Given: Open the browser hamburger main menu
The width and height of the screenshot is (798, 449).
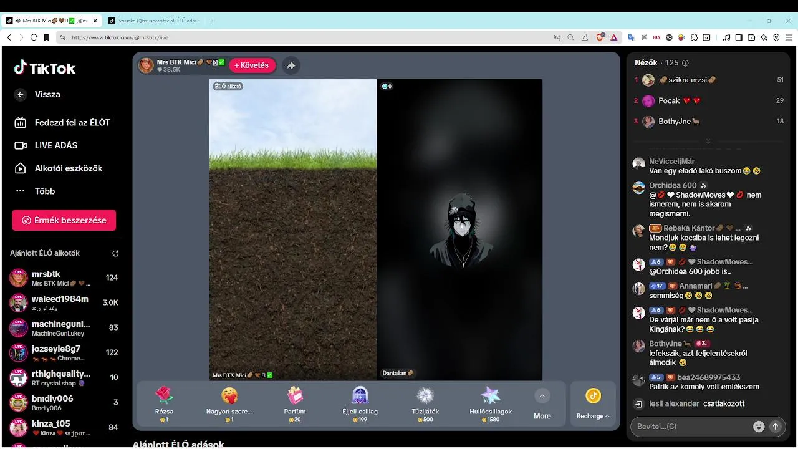Looking at the screenshot, I should pos(789,37).
